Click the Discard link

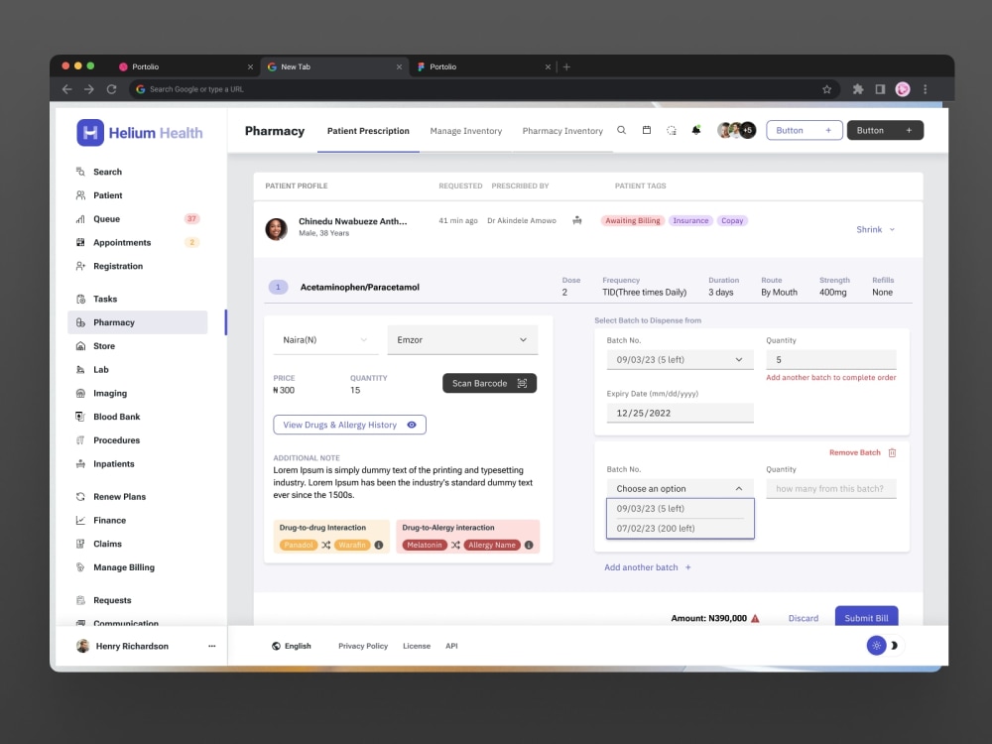804,618
